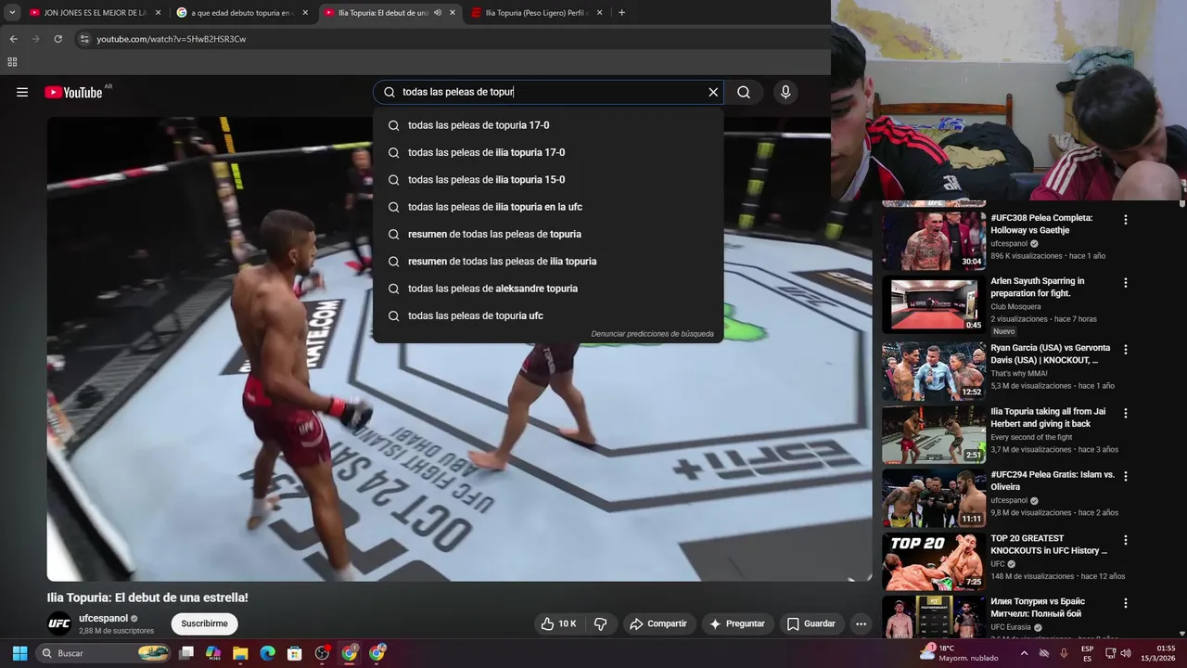Start voice search with the microphone
The width and height of the screenshot is (1187, 668).
click(x=785, y=92)
